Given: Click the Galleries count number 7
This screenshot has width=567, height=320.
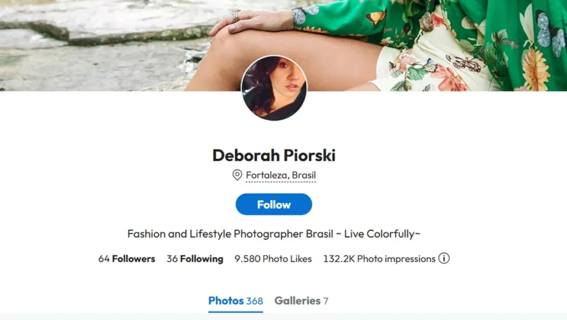Looking at the screenshot, I should click(326, 301).
